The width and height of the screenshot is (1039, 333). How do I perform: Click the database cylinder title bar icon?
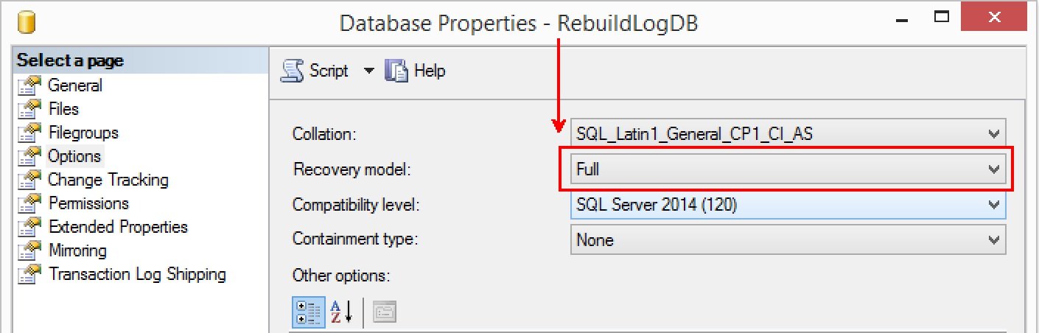26,23
